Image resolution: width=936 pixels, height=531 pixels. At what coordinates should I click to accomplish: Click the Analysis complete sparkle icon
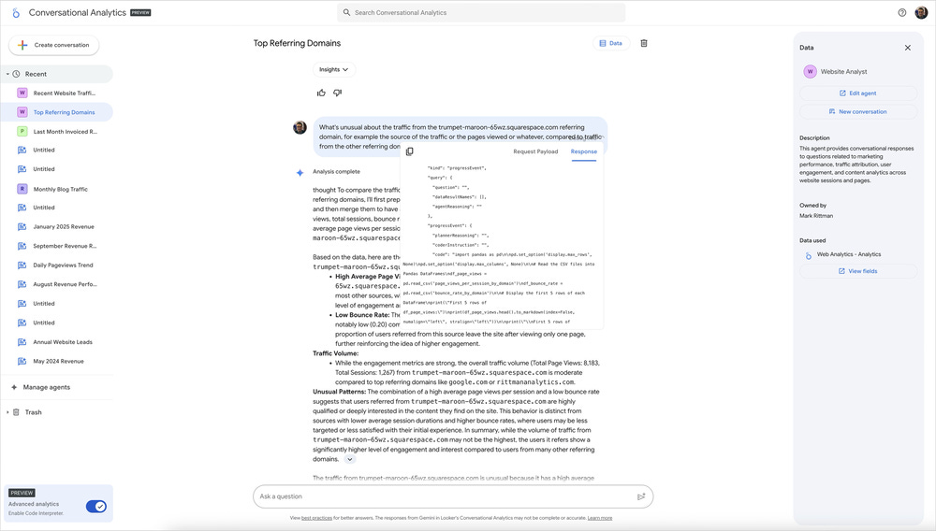[x=300, y=172]
